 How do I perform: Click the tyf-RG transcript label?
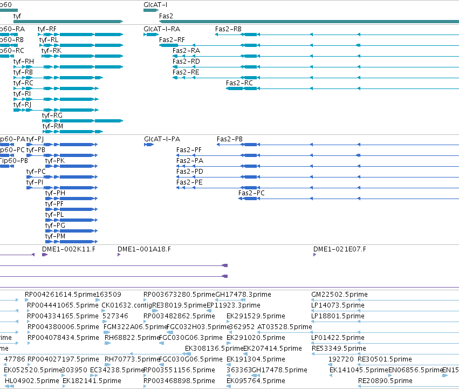pyautogui.click(x=52, y=115)
